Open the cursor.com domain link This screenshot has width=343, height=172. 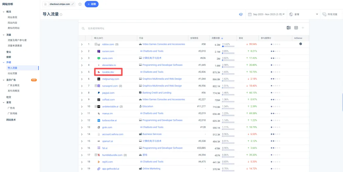pyautogui.click(x=108, y=51)
